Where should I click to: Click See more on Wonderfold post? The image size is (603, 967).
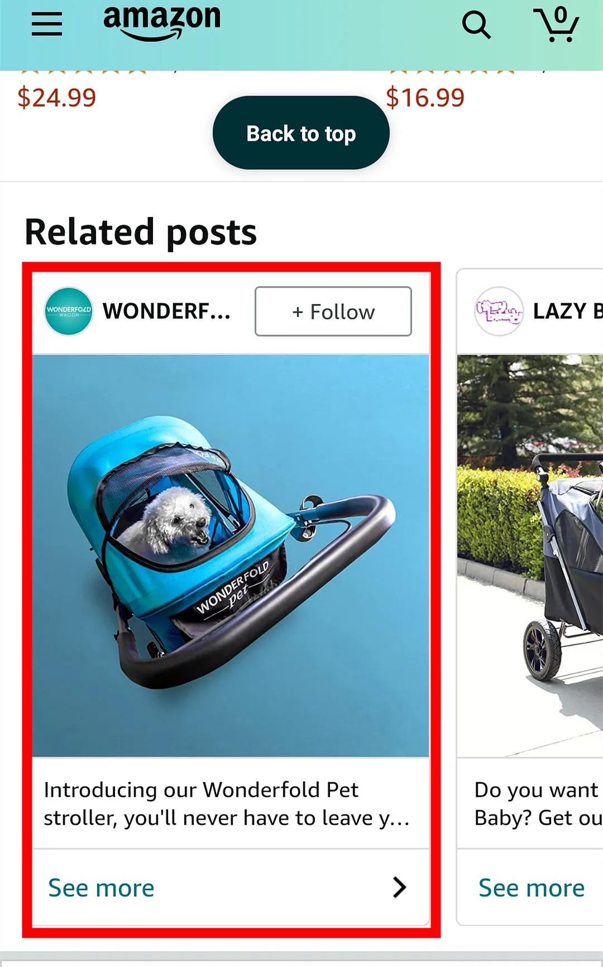101,888
